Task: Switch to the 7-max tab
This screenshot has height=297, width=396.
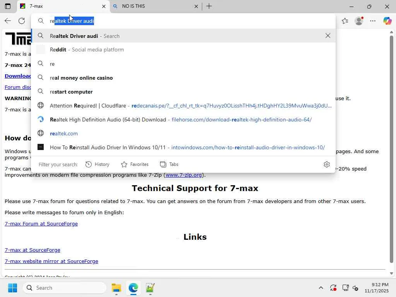Action: tap(63, 6)
